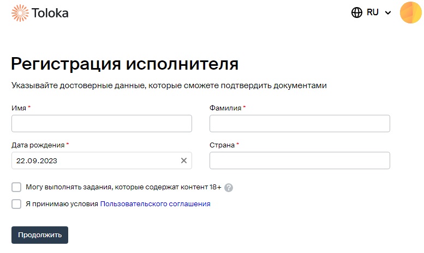The image size is (424, 253).
Task: Click the Toloka sunburst logo icon
Action: coord(20,13)
